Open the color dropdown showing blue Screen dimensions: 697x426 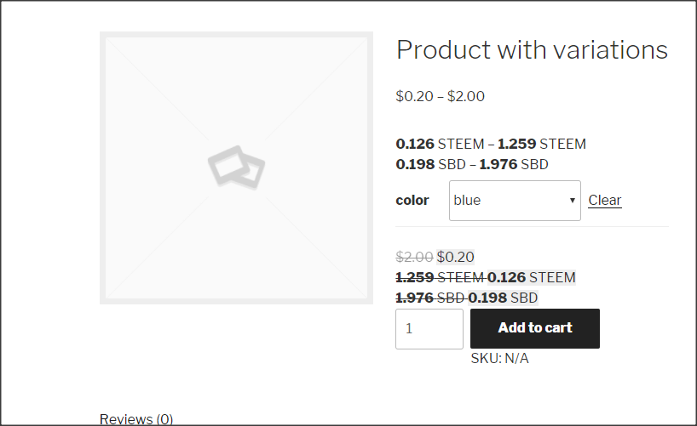tap(514, 201)
